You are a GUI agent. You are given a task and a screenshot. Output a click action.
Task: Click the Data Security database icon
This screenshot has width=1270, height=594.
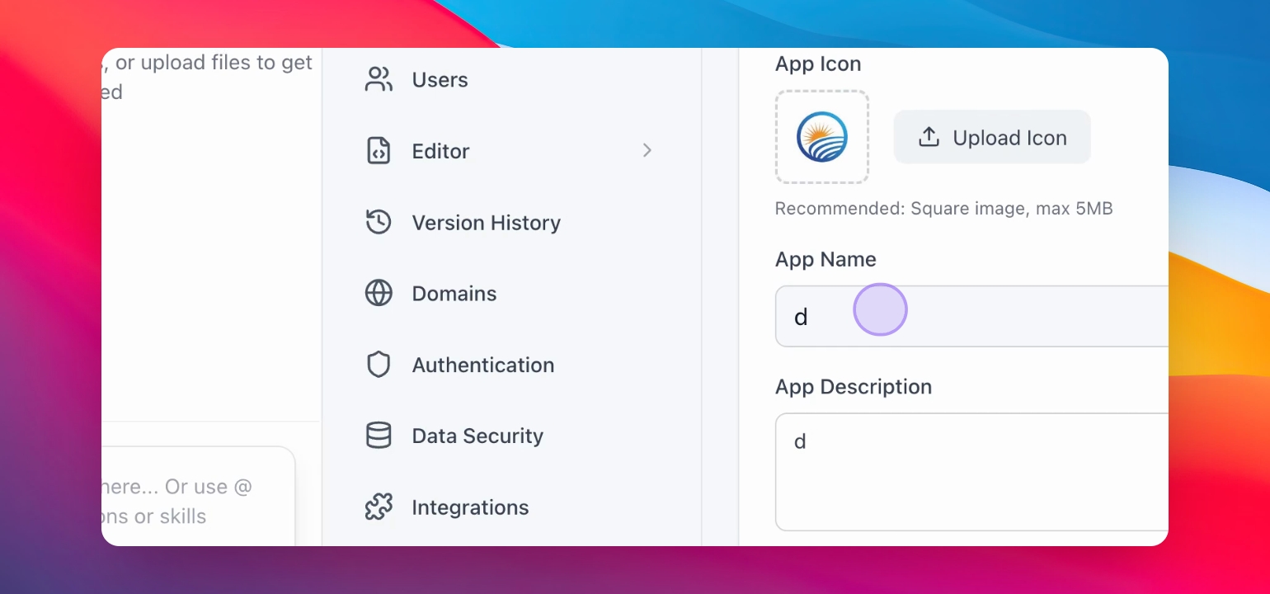coord(379,436)
